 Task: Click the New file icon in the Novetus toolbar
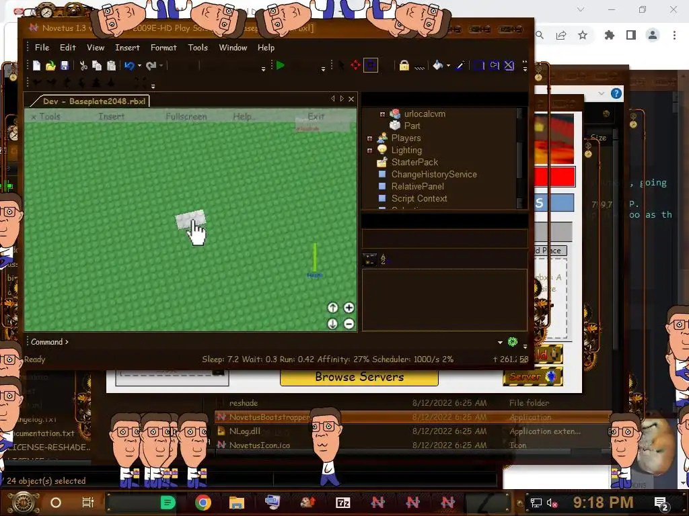coord(36,66)
